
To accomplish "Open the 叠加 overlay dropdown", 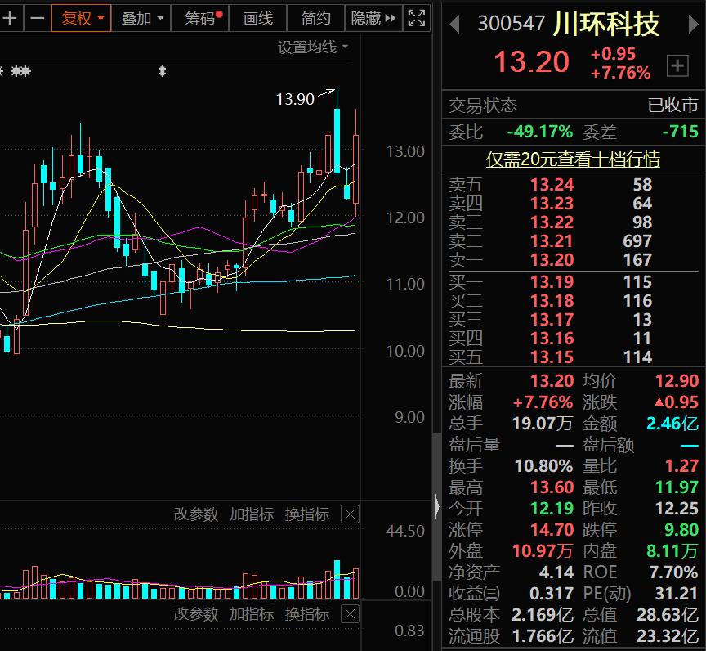I will coord(141,17).
